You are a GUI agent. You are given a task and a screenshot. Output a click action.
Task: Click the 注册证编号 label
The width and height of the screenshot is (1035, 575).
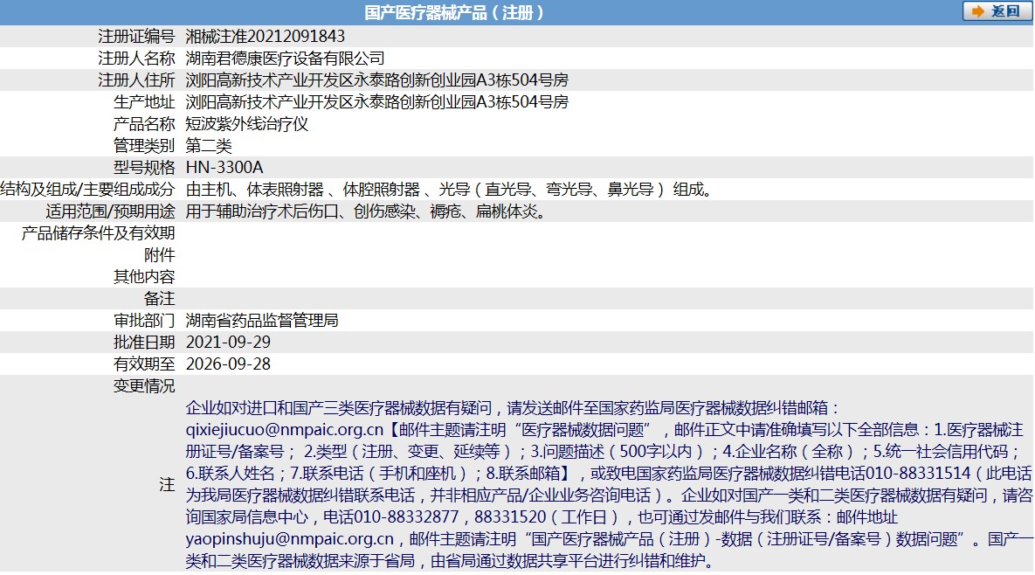[x=136, y=37]
